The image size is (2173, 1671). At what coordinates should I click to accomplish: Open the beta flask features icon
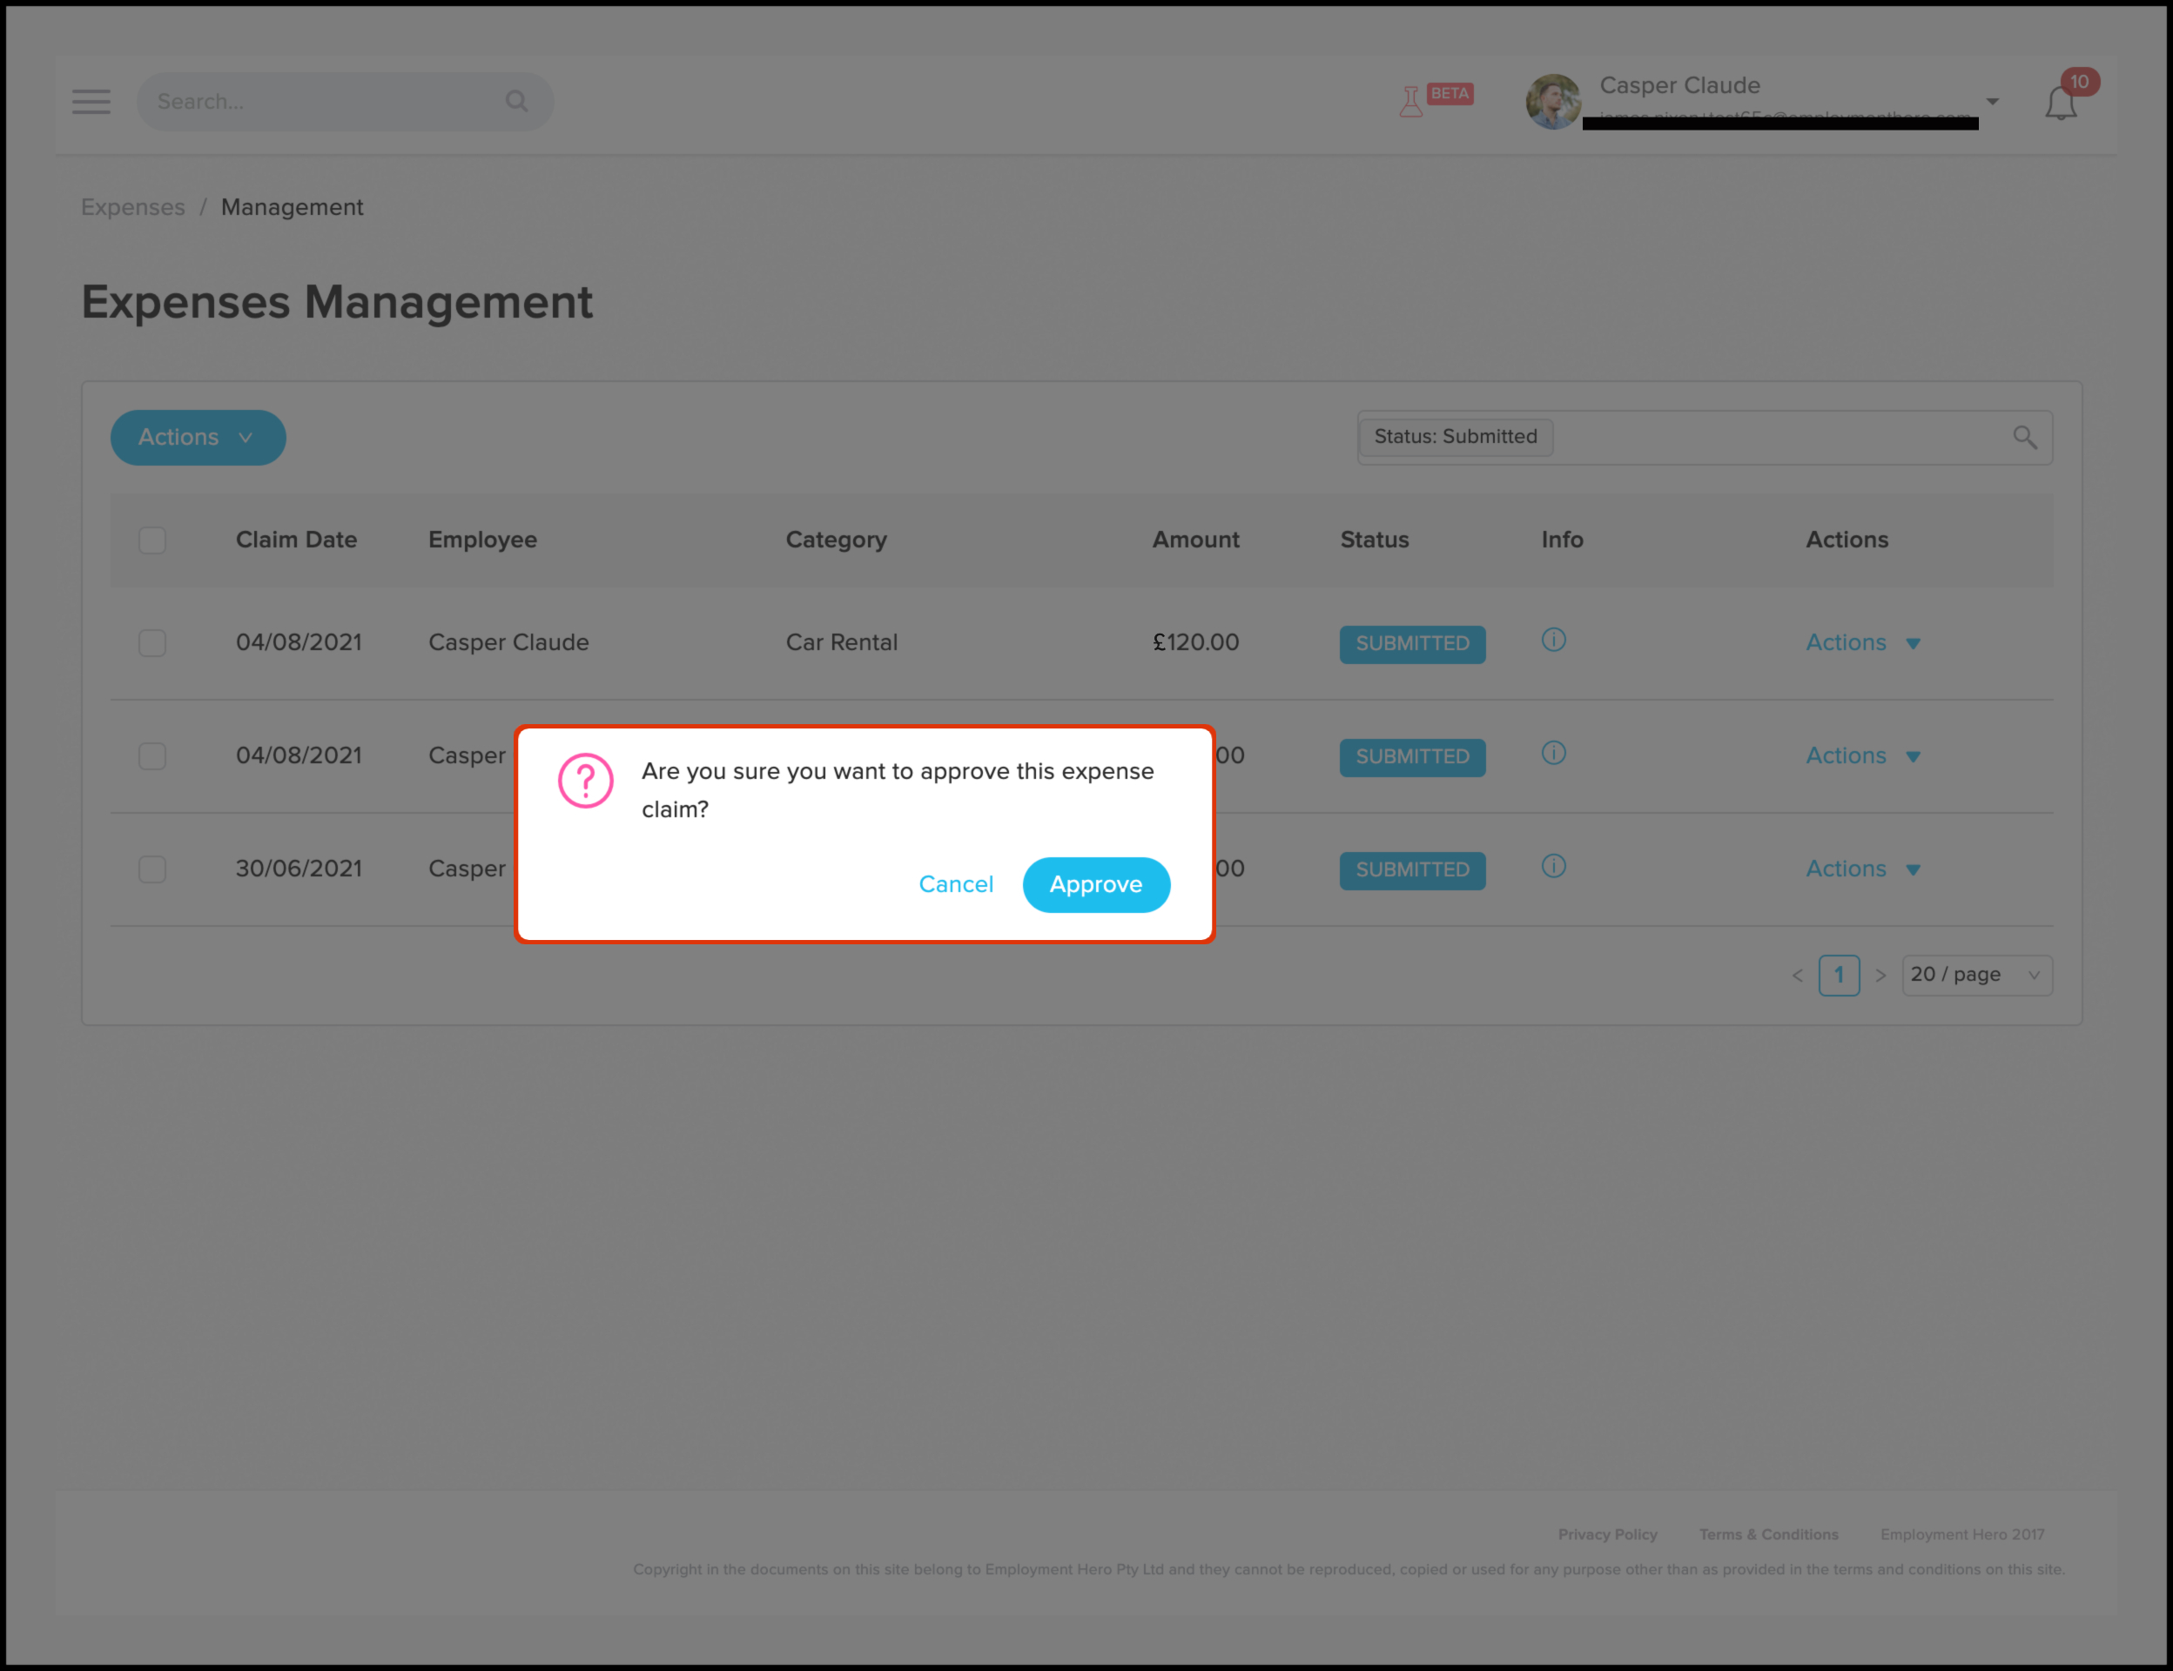(1411, 102)
